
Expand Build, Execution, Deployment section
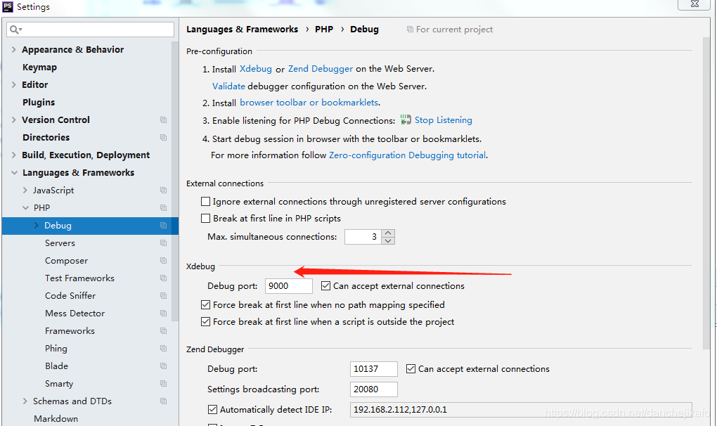coord(14,155)
